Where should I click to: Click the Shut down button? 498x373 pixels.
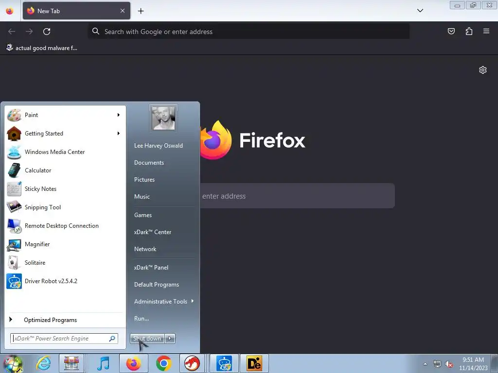coord(147,339)
